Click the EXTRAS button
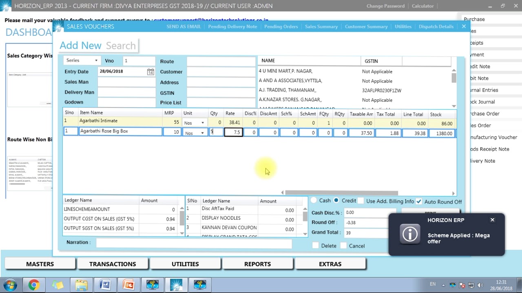Image resolution: width=522 pixels, height=293 pixels. 330,264
